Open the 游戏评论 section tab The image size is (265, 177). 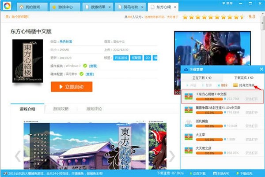pos(94,109)
